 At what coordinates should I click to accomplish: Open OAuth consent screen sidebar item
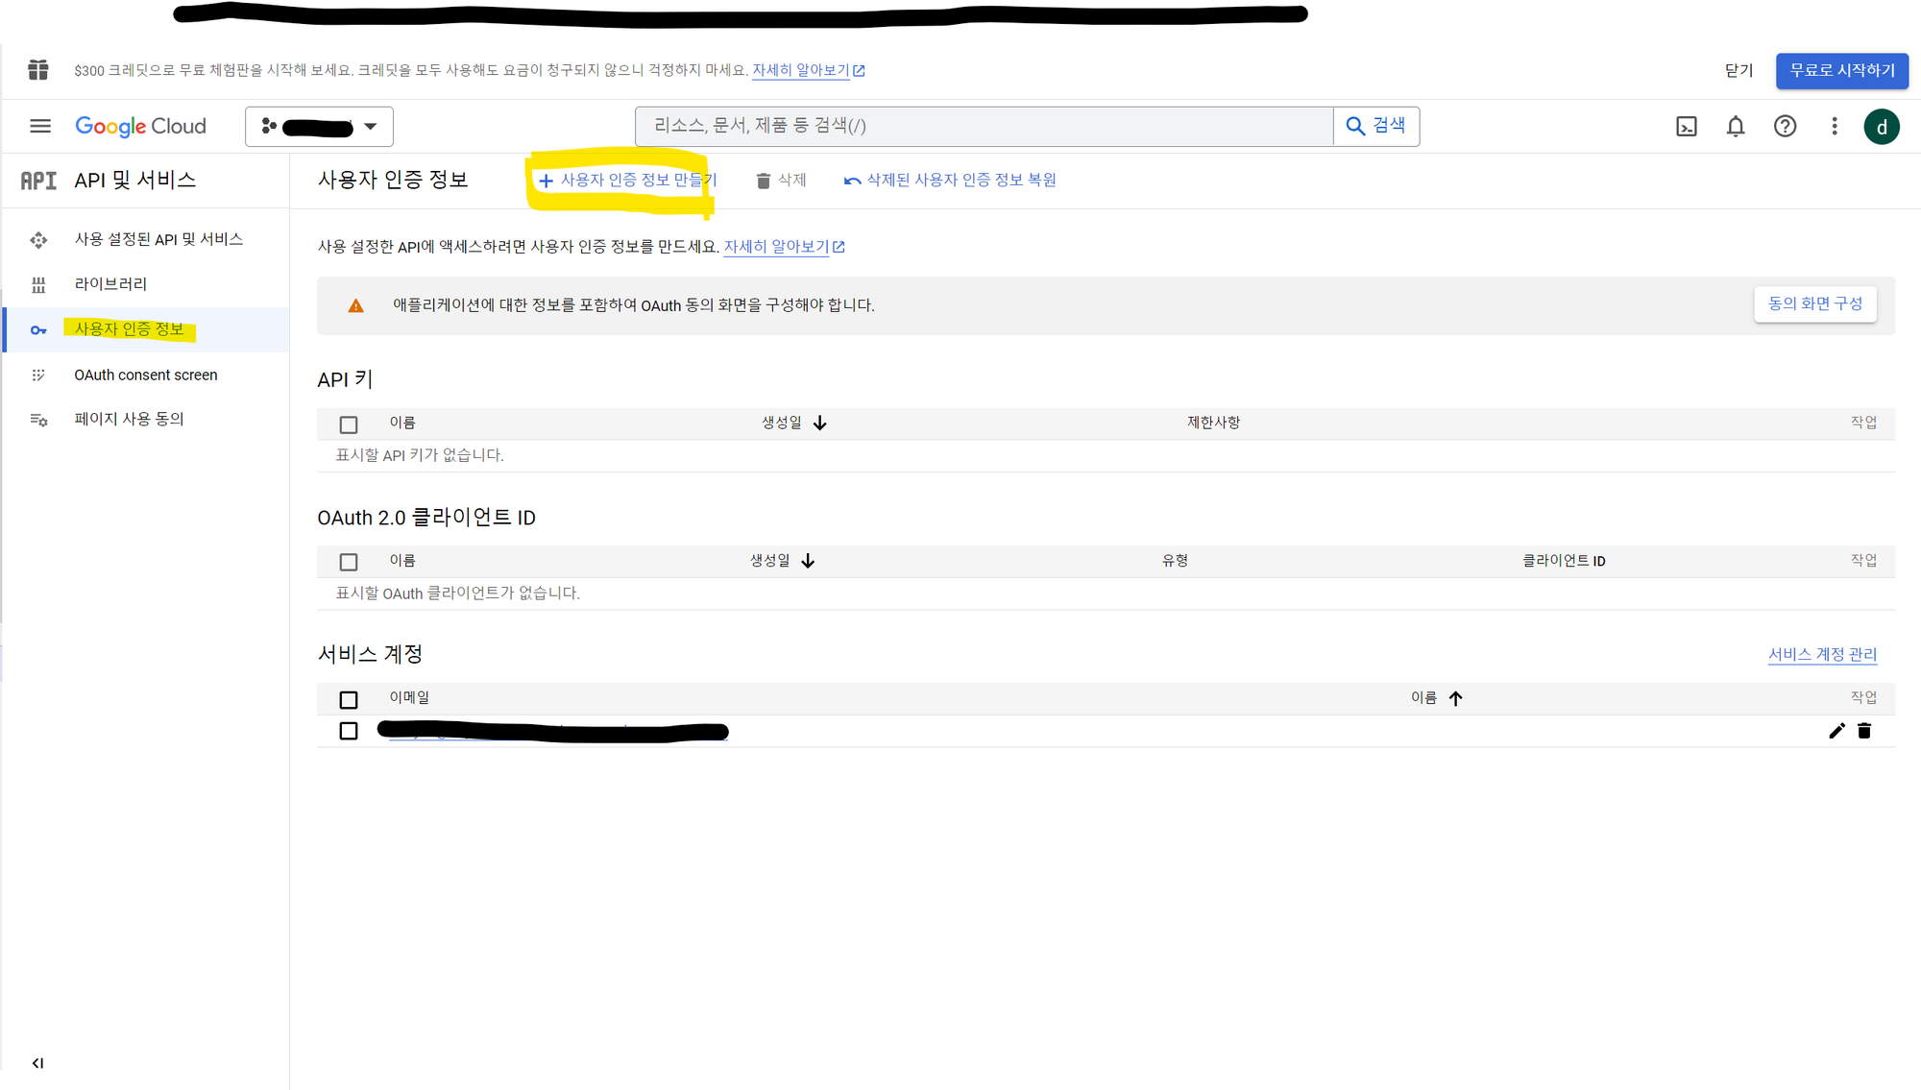[146, 375]
